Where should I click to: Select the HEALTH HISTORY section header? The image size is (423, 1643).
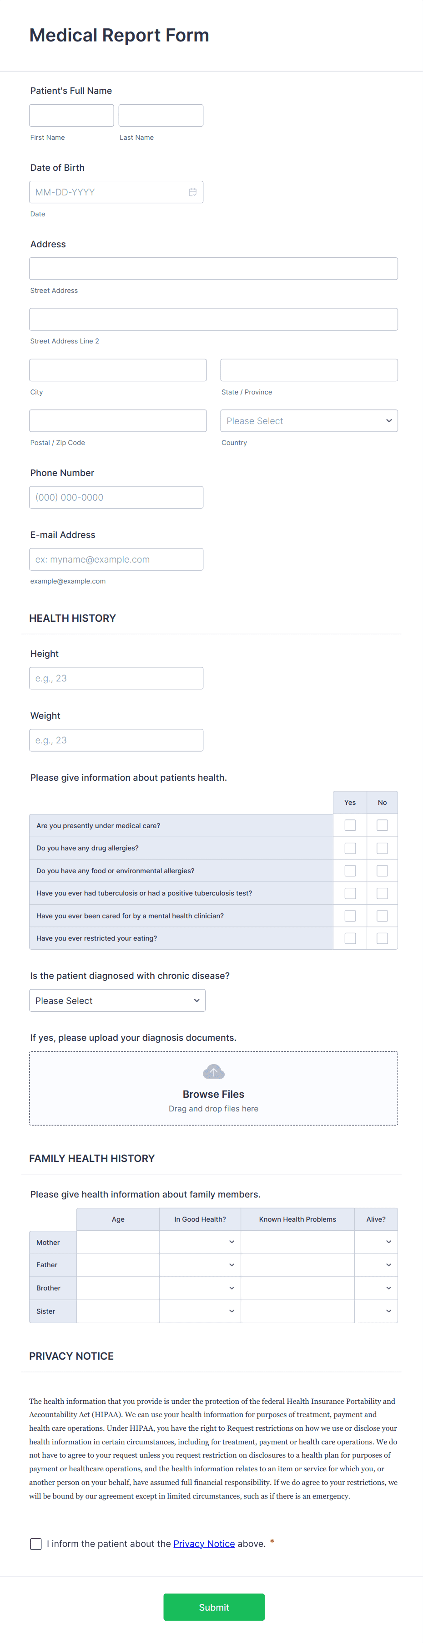[72, 617]
